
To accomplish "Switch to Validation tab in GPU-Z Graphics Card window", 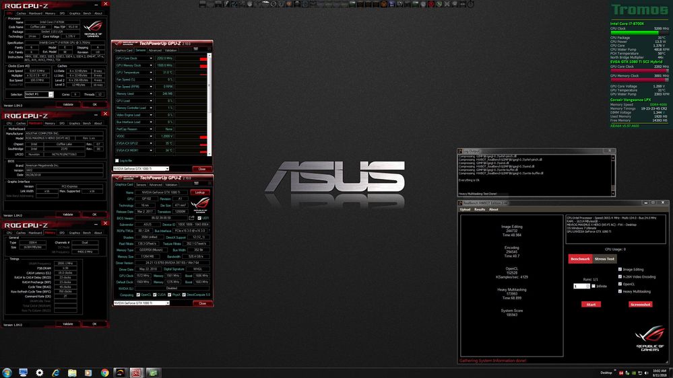I will (x=171, y=185).
